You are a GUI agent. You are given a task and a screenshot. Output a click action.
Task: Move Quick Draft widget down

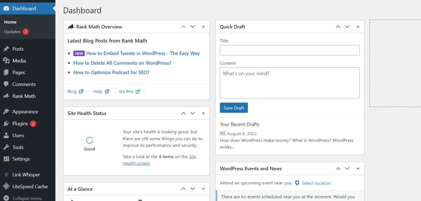[347, 27]
